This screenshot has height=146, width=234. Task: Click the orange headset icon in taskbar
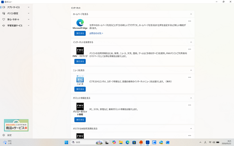click(141, 142)
